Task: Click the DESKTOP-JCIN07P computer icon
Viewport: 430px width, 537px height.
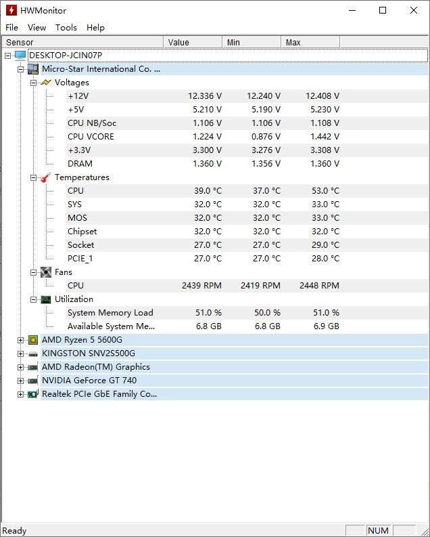Action: pyautogui.click(x=20, y=55)
